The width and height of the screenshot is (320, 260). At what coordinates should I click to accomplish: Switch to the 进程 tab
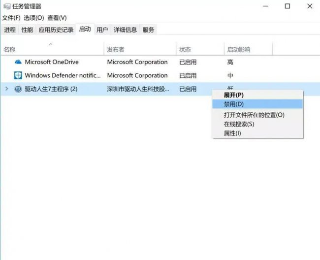[10, 30]
